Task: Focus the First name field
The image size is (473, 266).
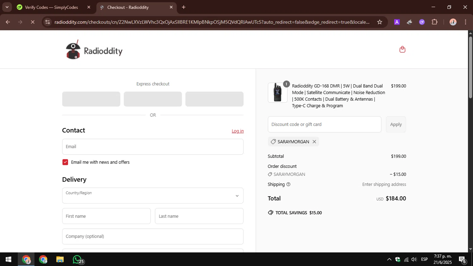Action: coord(106,216)
